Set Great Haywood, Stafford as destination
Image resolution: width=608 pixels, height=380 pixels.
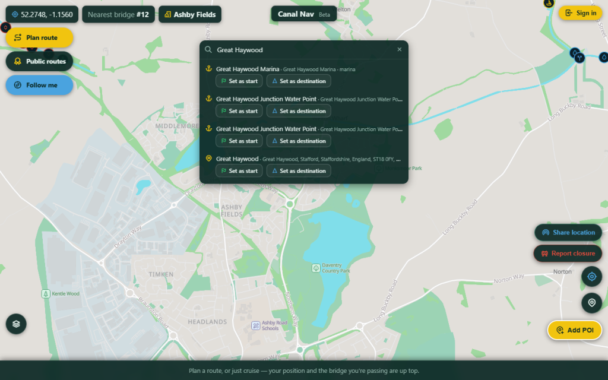tap(299, 170)
